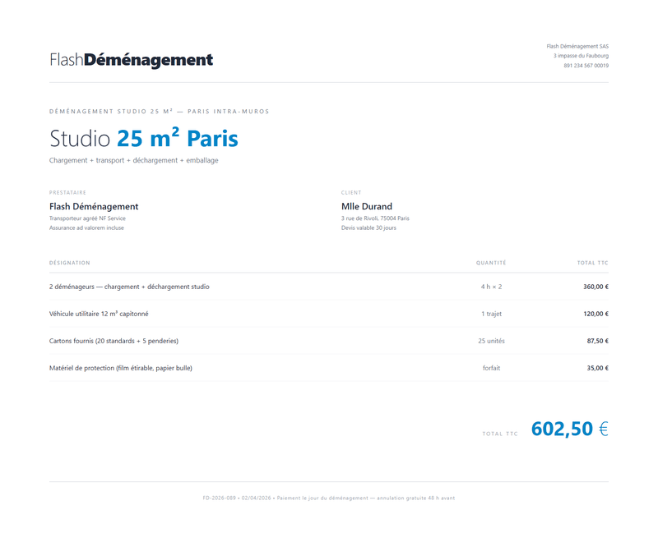Click quantity 'forfait'

click(491, 368)
